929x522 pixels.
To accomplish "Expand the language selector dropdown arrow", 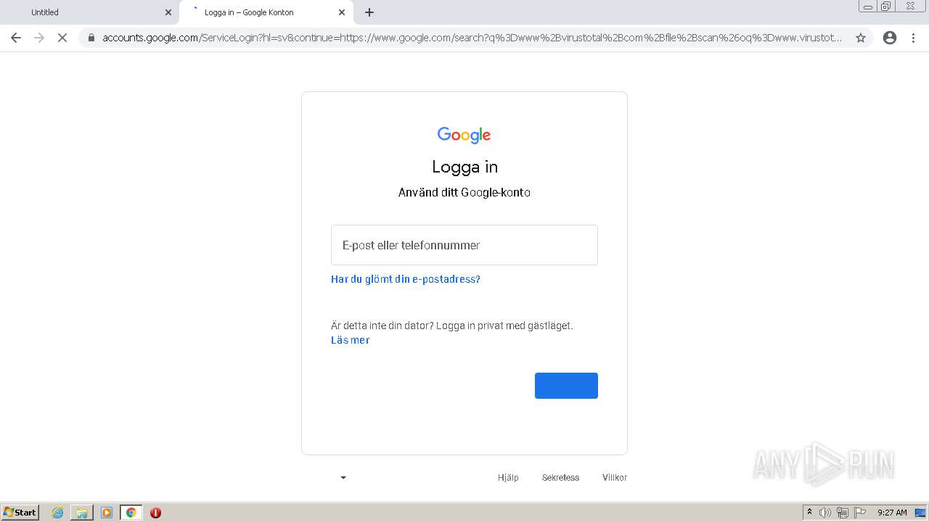I will (x=343, y=478).
